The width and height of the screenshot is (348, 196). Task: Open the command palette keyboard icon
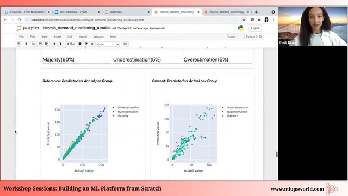tap(125, 44)
